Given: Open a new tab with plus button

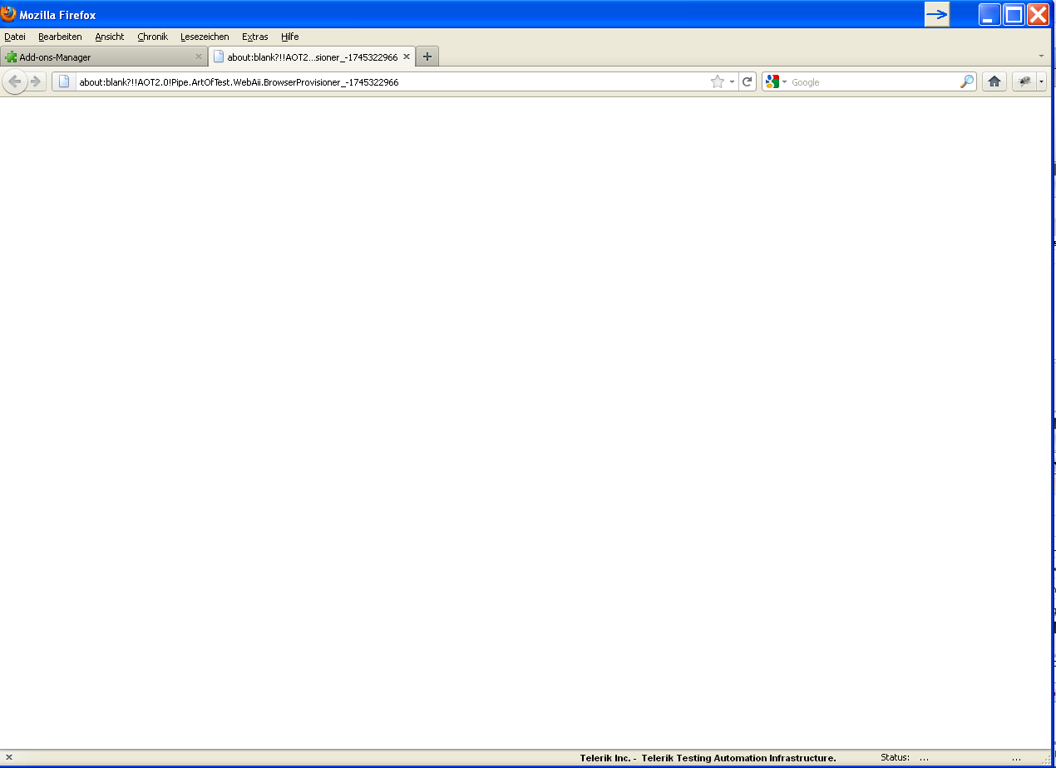Looking at the screenshot, I should pyautogui.click(x=427, y=57).
